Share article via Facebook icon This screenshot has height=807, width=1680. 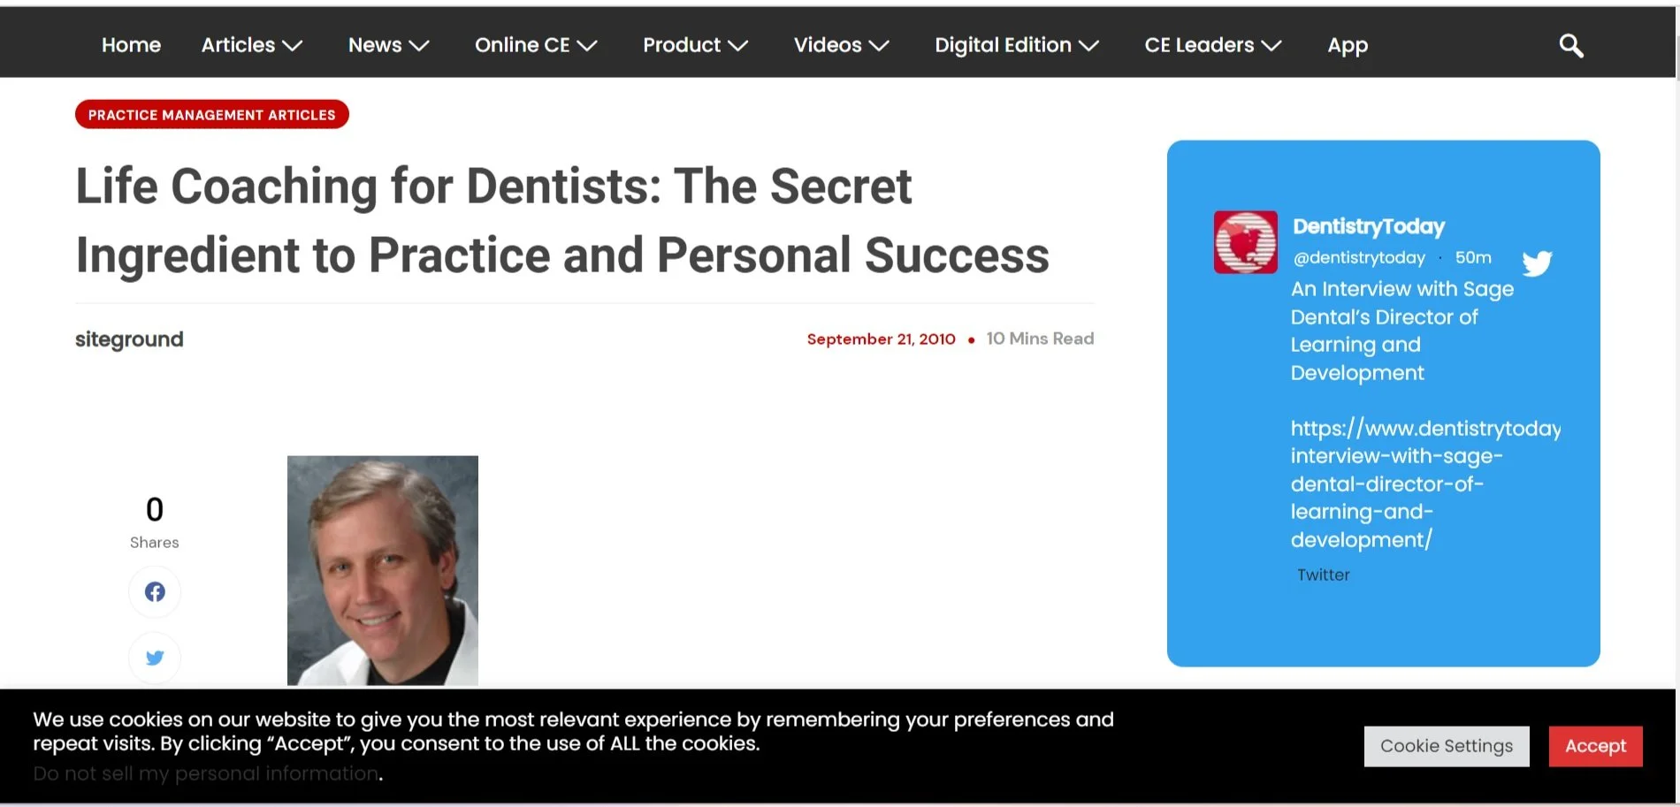(x=155, y=591)
